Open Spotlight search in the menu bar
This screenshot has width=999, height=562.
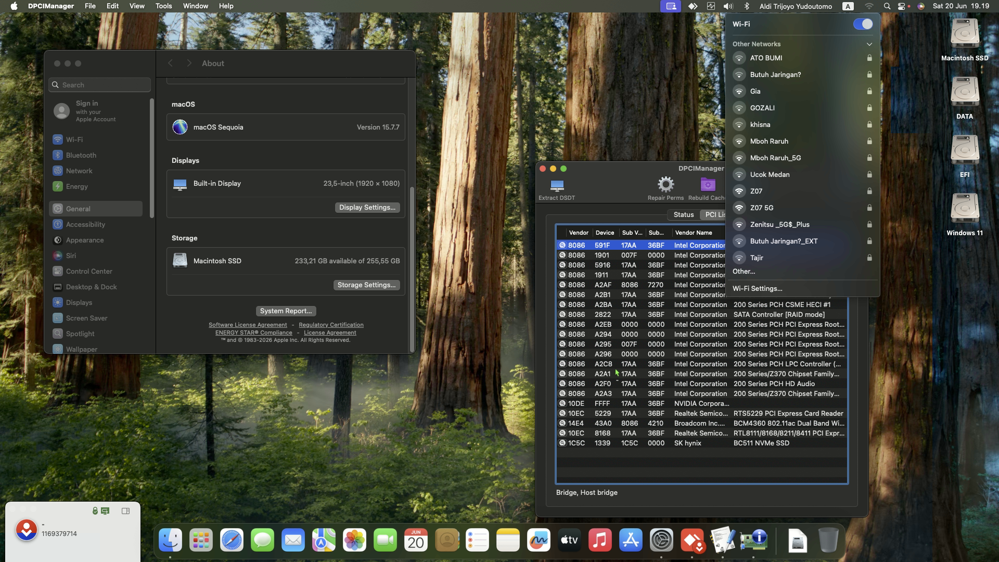click(887, 6)
